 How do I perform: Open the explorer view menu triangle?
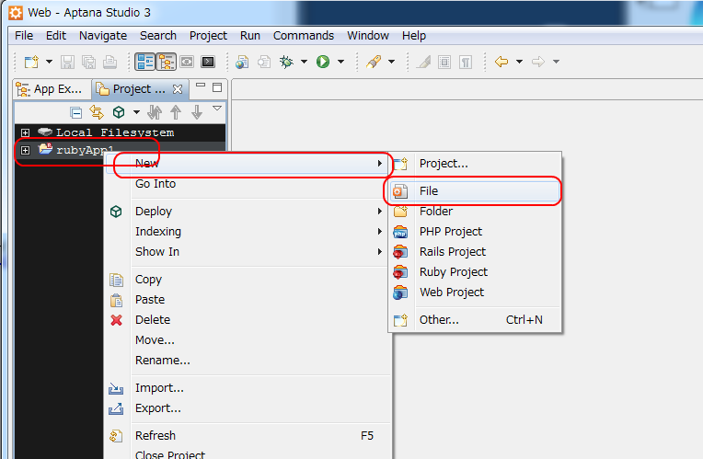tap(217, 108)
